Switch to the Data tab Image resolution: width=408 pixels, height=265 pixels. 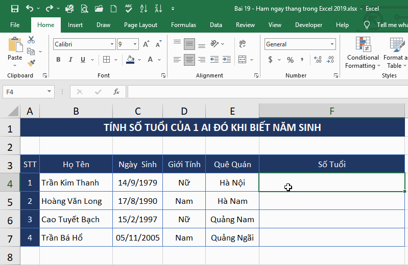(216, 25)
